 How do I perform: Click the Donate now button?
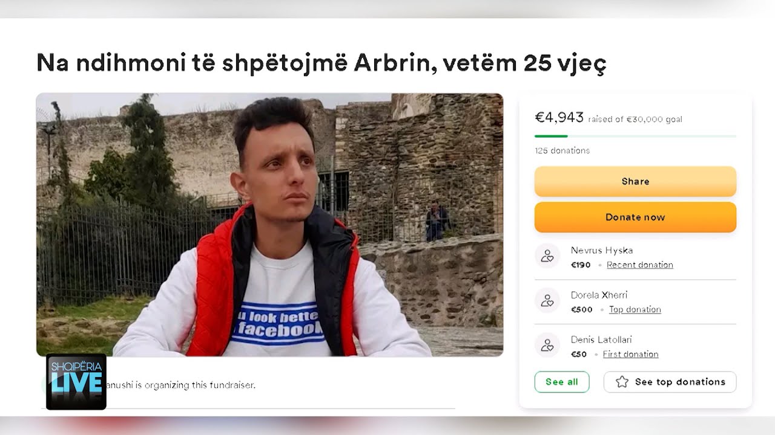635,217
